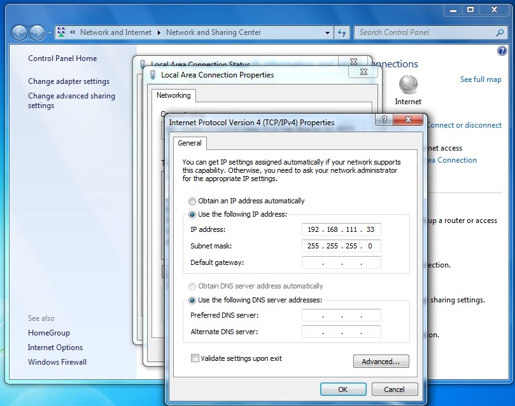The image size is (515, 406).
Task: Cancel the IPv4 Properties dialog
Action: point(395,389)
